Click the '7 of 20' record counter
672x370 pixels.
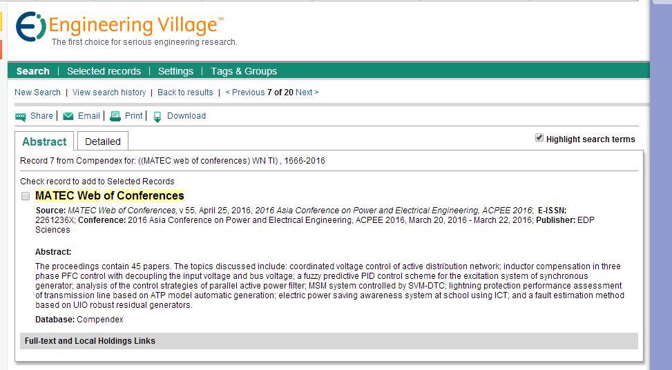[280, 92]
